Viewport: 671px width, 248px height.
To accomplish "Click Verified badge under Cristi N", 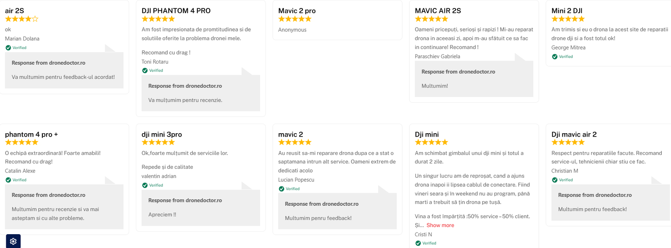I will [x=426, y=243].
